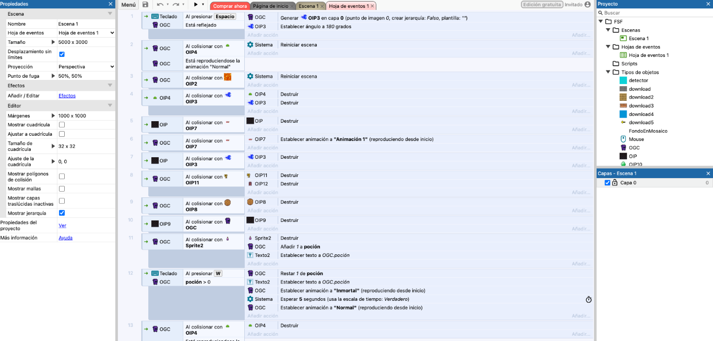Open the Hoja de eventos dropdown

(86, 33)
